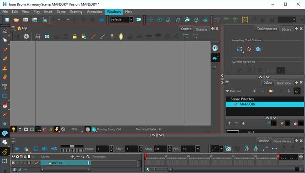
Task: Open the Drawing menu
Action: [x=76, y=11]
